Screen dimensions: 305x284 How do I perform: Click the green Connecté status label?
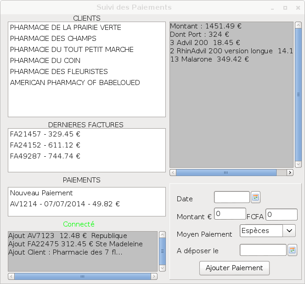click(79, 224)
